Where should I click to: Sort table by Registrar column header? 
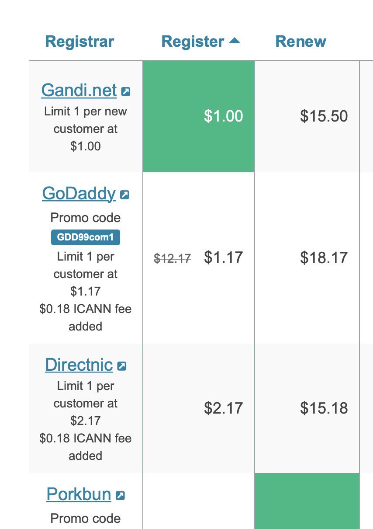coord(79,42)
